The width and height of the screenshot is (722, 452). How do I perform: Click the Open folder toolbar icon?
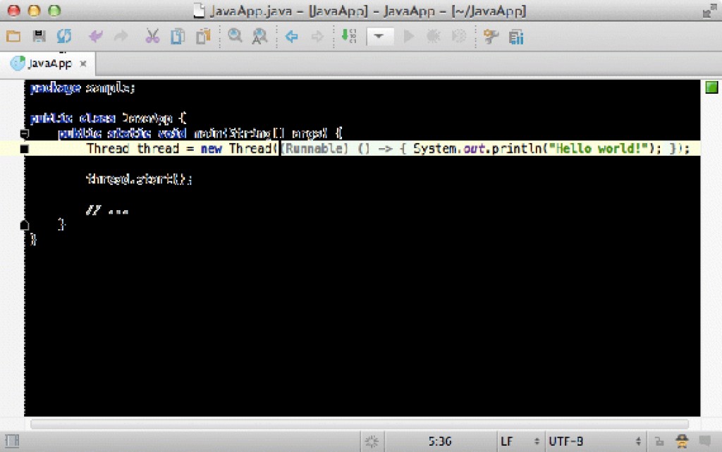pos(13,37)
